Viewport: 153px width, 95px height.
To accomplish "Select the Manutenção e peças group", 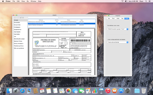I will point(20,39).
